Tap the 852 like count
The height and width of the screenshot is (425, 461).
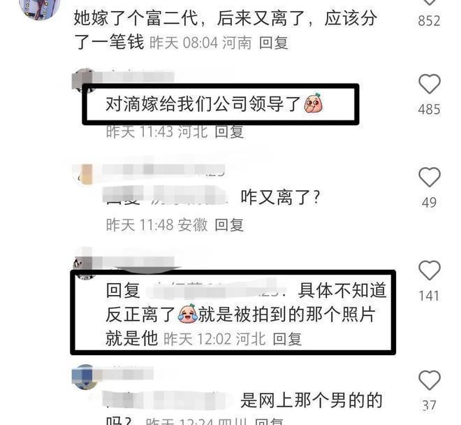[429, 21]
